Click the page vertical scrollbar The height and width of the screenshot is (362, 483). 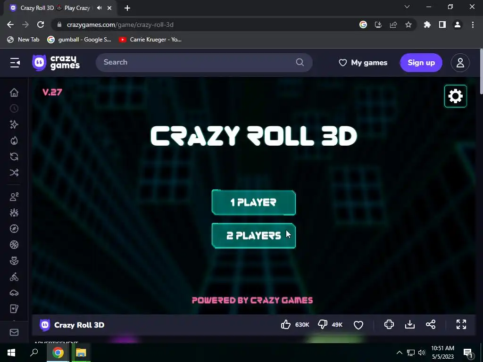click(481, 72)
